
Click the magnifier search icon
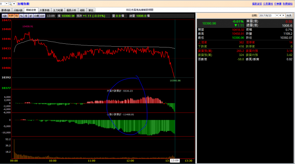(x=10, y=4)
